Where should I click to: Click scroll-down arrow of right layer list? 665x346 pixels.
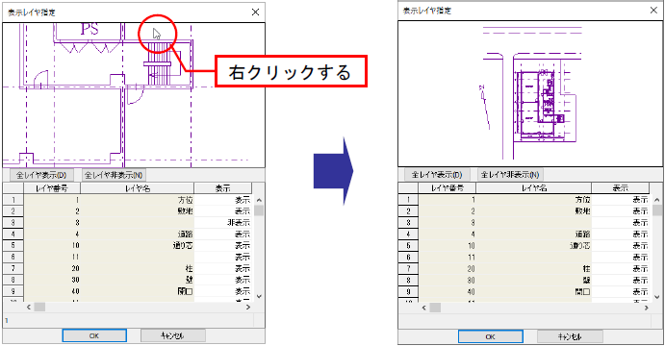(x=656, y=297)
